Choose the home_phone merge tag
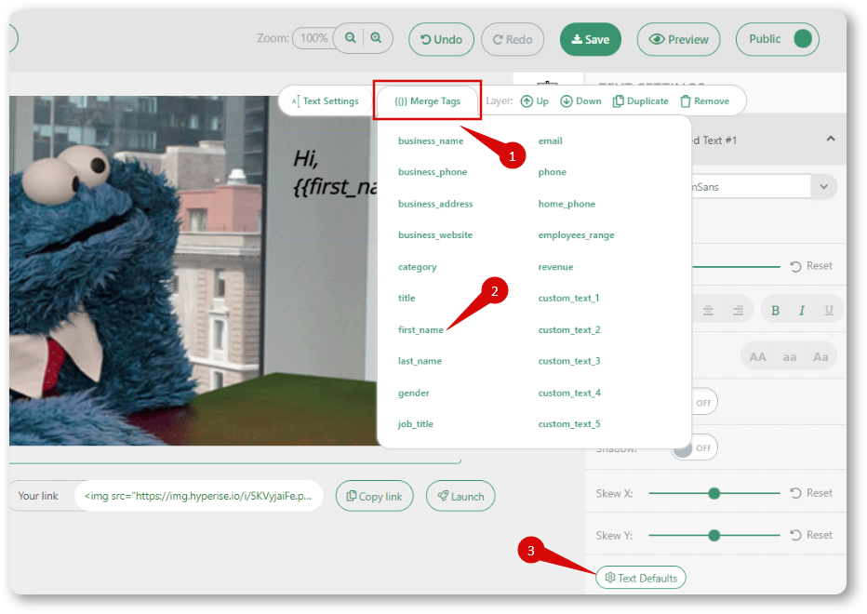The image size is (867, 614). point(567,204)
